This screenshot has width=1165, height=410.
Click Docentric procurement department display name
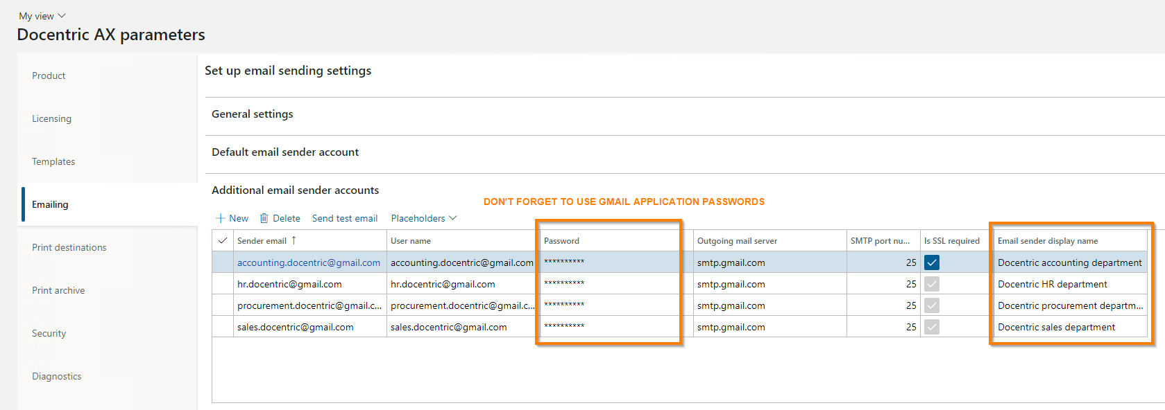[1071, 305]
